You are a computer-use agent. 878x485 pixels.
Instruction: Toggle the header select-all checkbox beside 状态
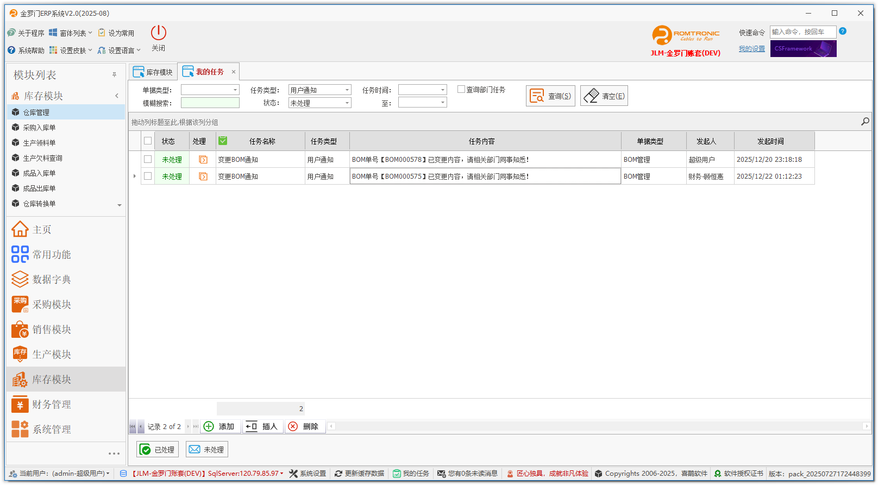(148, 141)
